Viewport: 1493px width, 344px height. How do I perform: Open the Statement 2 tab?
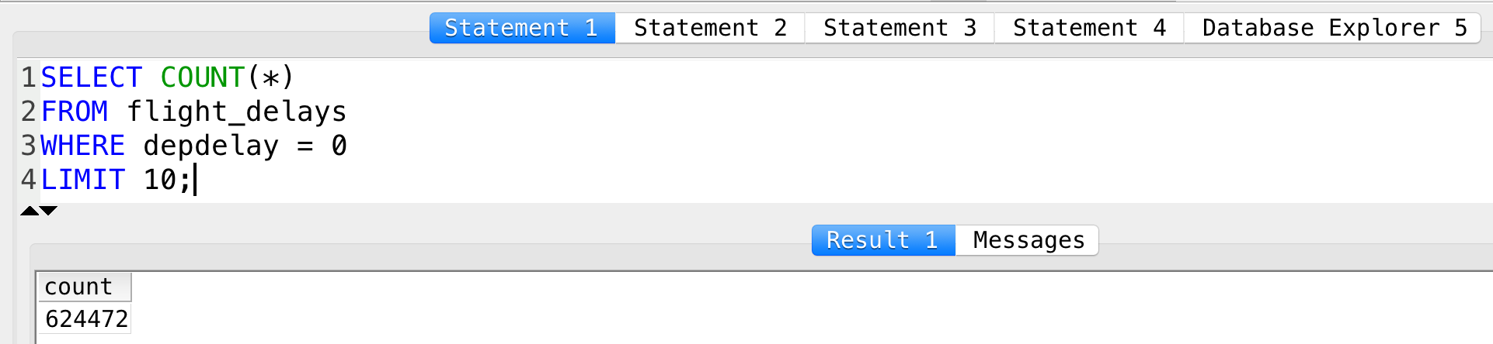coord(710,28)
